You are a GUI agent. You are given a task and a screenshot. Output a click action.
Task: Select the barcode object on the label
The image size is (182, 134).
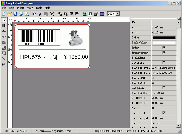tap(39, 37)
